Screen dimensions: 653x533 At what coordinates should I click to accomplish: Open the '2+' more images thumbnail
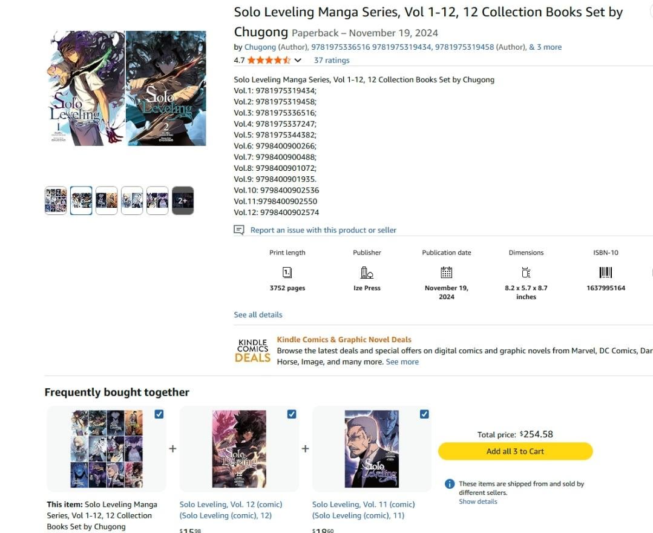[x=183, y=200]
